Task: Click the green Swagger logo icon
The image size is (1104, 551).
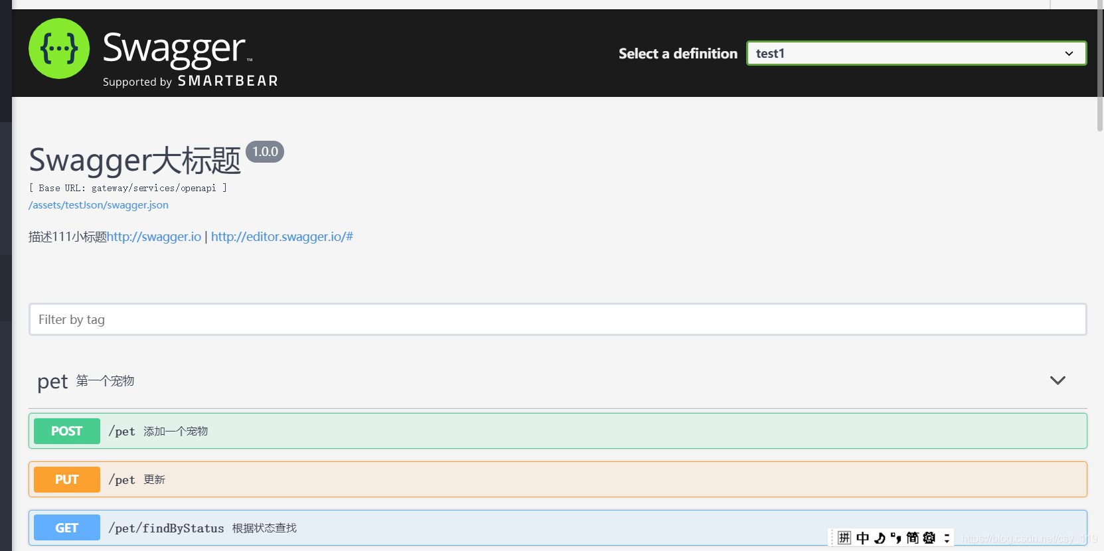Action: (59, 48)
